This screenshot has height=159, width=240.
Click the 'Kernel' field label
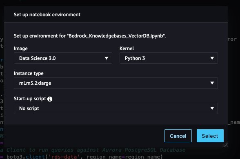point(127,49)
